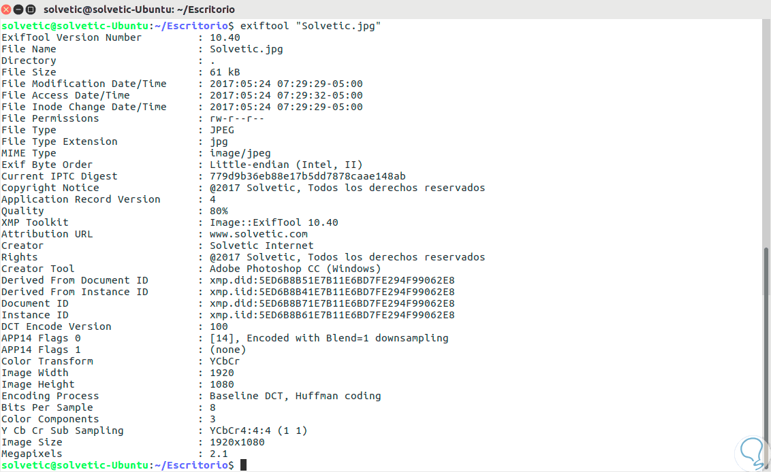Click the Creator Tool value Adobe Photoshop CC

coord(295,269)
